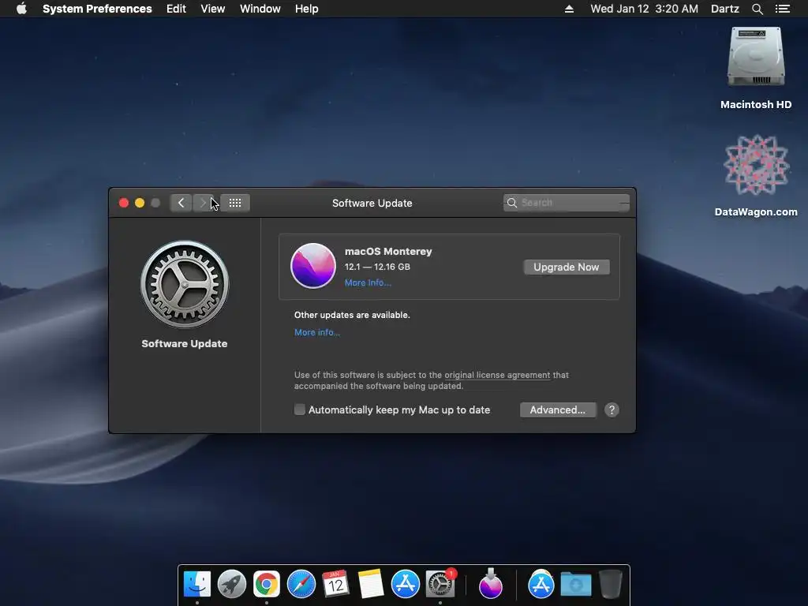Open the original license agreement link
The width and height of the screenshot is (808, 606).
497,375
